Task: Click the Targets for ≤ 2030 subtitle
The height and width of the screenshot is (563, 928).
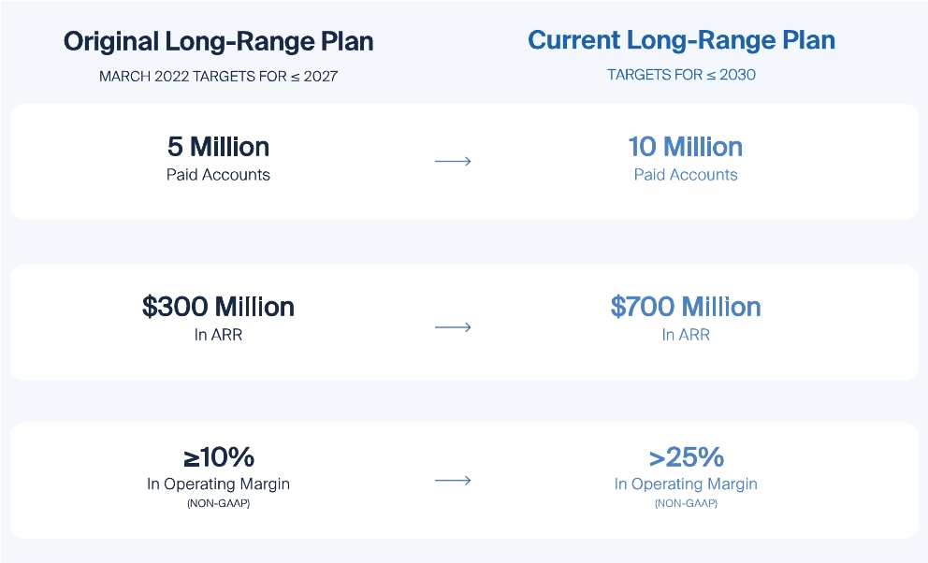Action: (x=681, y=75)
